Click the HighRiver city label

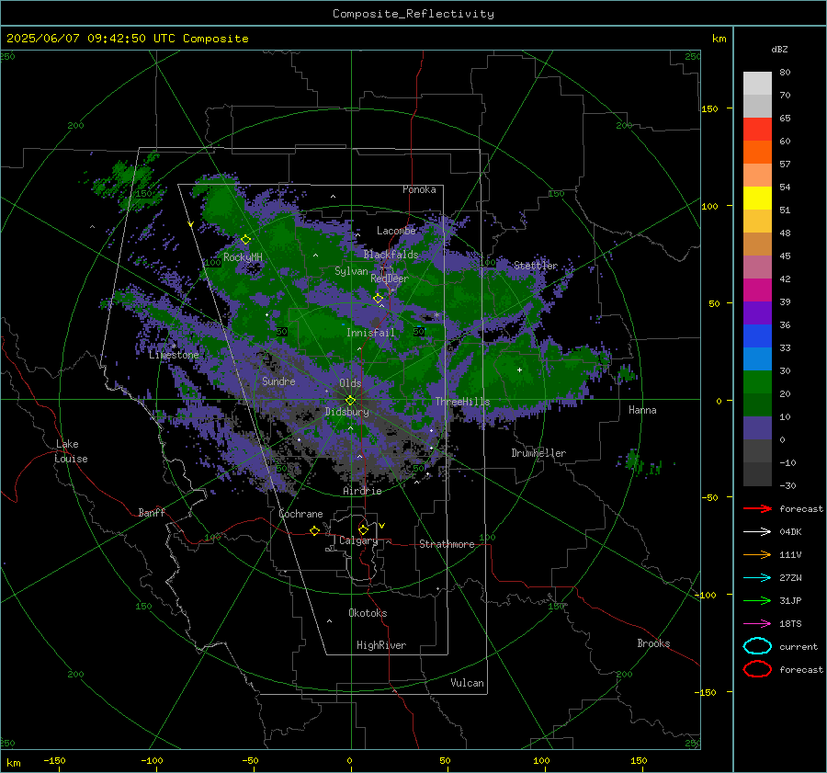click(x=381, y=645)
